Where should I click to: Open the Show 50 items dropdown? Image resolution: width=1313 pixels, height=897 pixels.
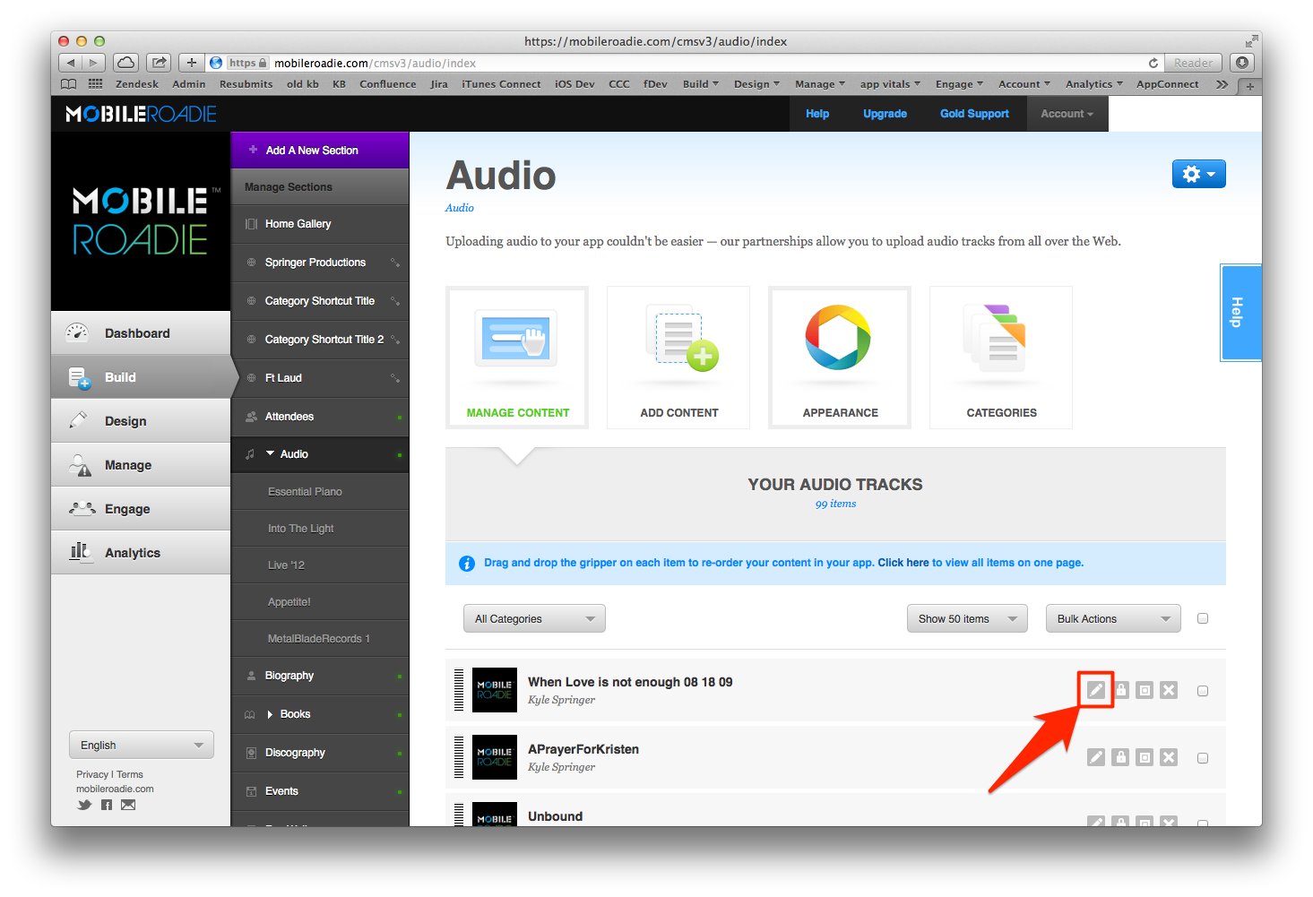click(x=966, y=618)
